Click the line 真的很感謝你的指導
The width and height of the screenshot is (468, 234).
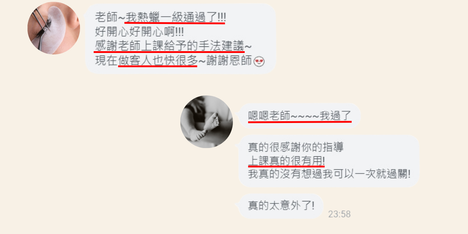point(296,147)
